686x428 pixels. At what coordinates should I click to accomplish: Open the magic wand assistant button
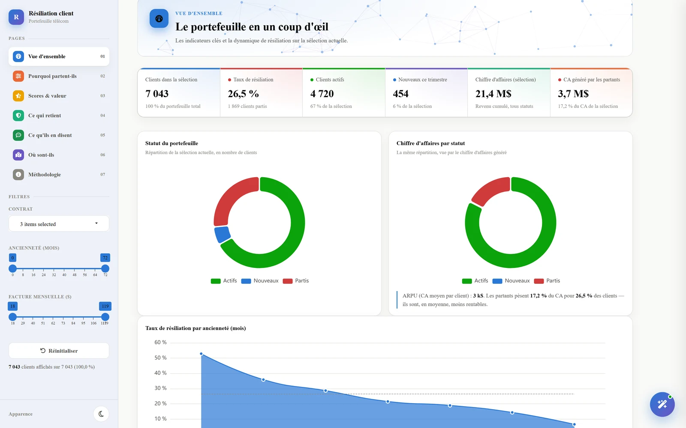662,404
